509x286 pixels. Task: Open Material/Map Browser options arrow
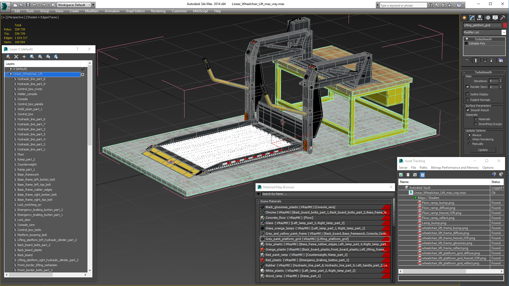click(x=258, y=194)
